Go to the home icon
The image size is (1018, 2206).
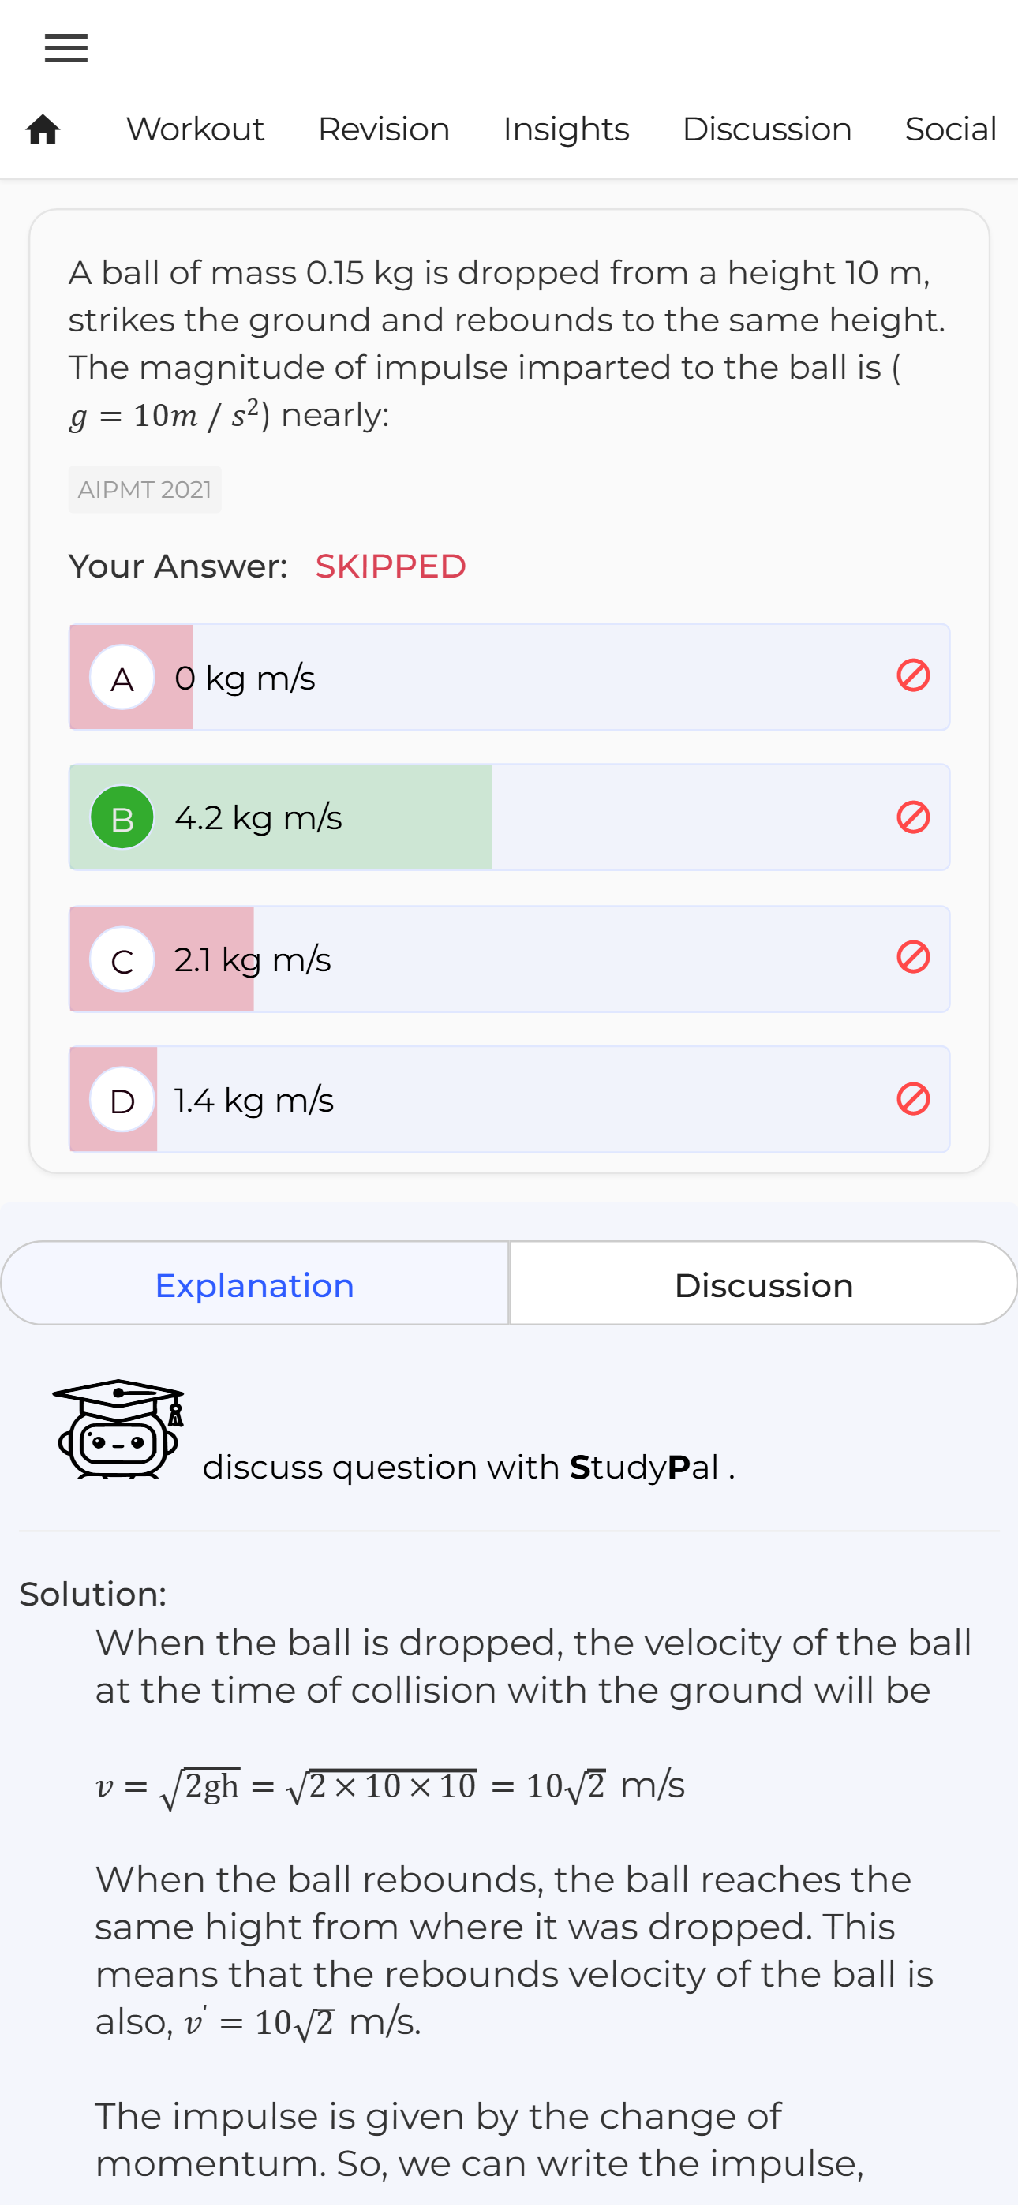coord(43,129)
